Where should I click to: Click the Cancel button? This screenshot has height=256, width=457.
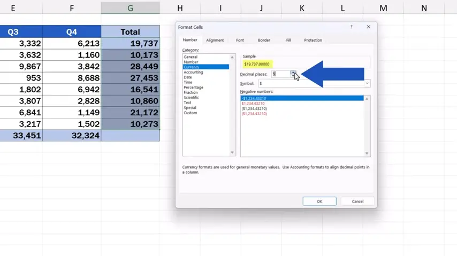pyautogui.click(x=357, y=201)
